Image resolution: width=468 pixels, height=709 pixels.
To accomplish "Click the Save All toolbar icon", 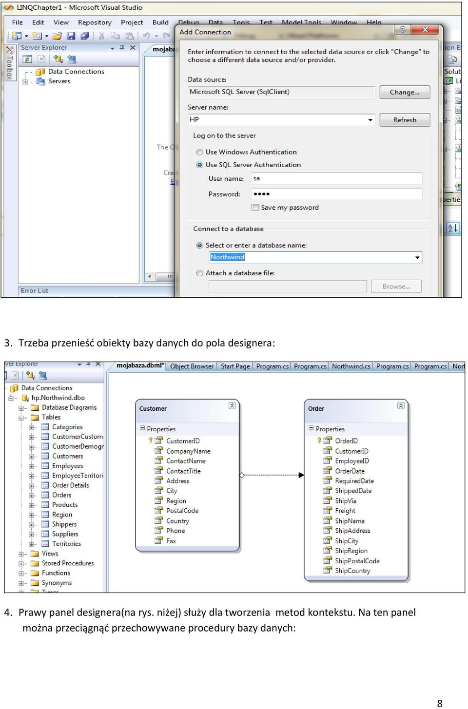I will (85, 36).
